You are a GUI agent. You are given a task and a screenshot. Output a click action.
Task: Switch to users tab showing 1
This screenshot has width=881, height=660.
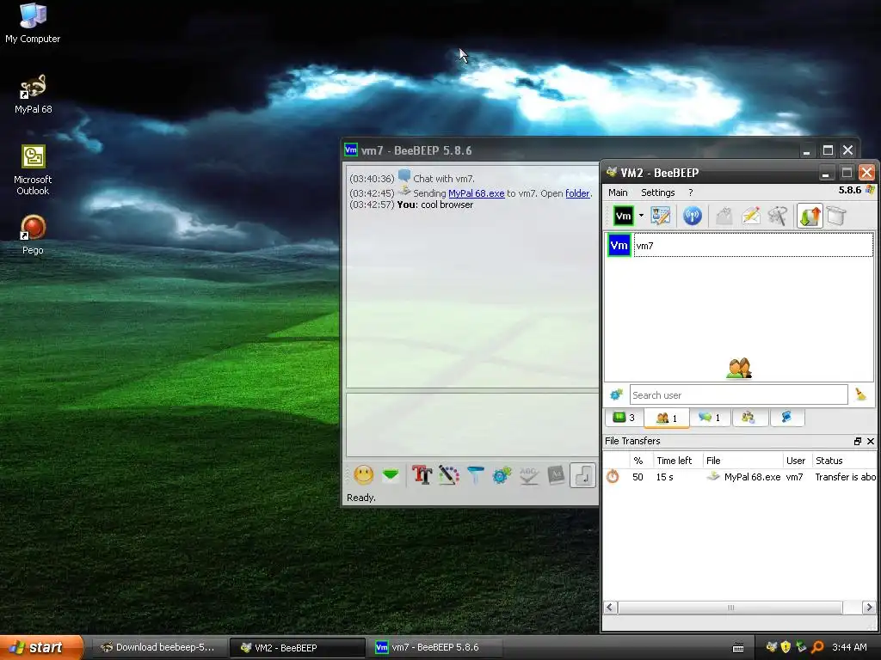click(667, 419)
